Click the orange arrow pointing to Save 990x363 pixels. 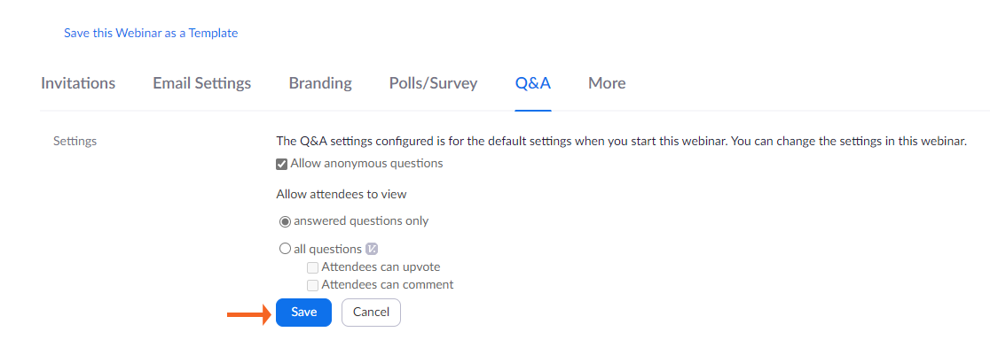pos(247,313)
